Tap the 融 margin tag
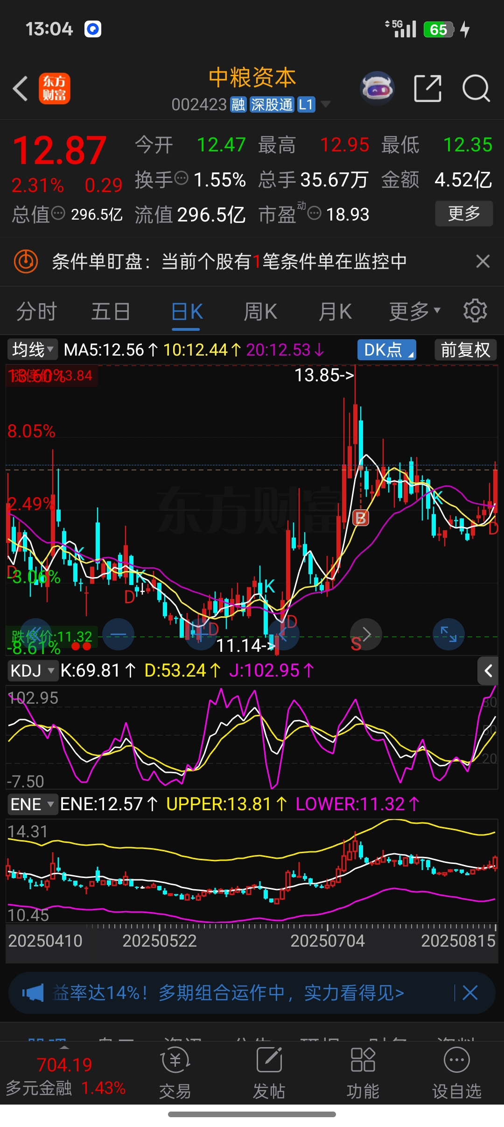 point(238,104)
